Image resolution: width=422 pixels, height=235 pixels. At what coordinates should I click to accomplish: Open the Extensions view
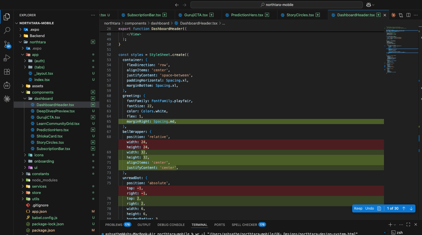(x=7, y=72)
